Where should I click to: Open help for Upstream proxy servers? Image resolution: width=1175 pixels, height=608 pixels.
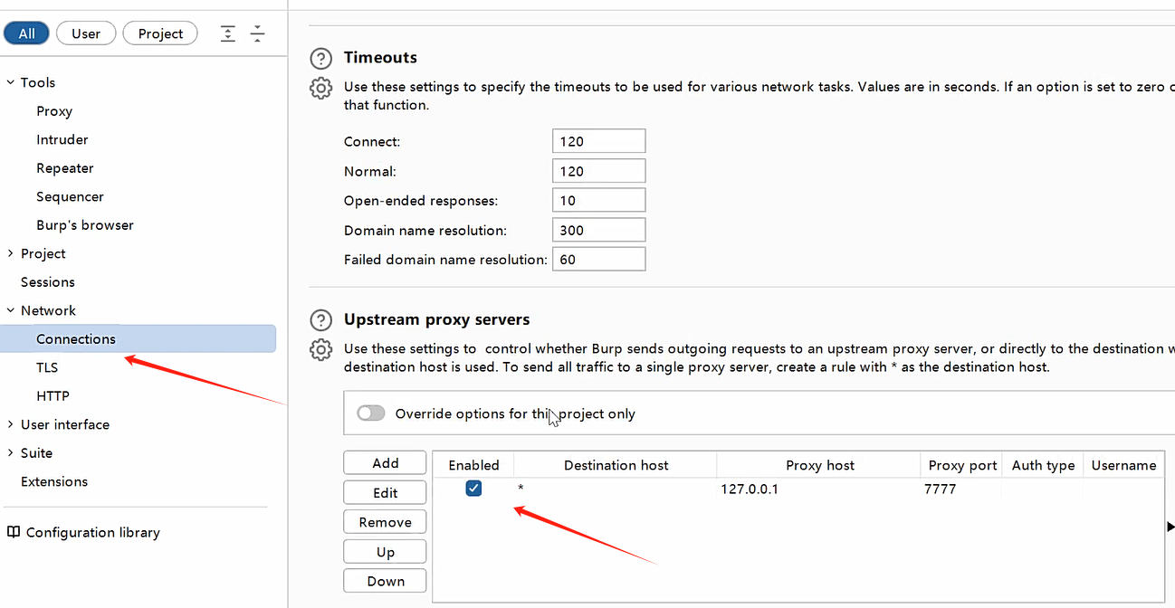(x=320, y=320)
